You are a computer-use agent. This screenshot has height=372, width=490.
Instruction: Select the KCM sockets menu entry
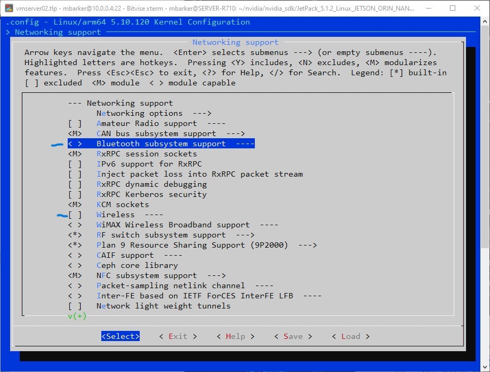click(x=122, y=204)
